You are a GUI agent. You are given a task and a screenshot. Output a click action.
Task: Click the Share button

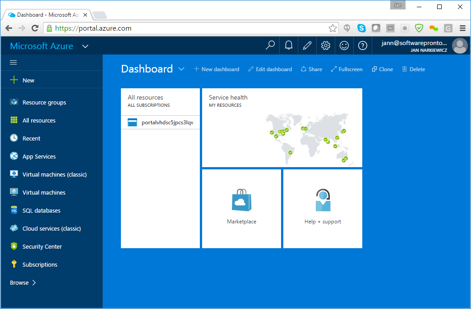(x=311, y=69)
